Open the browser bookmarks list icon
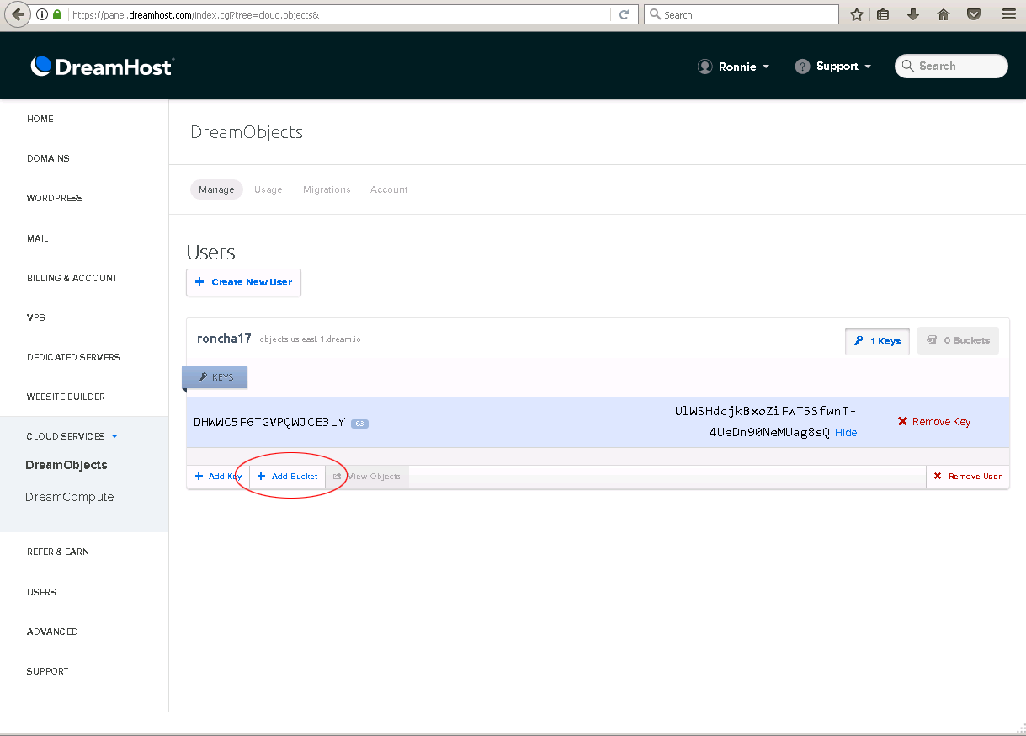1026x736 pixels. [883, 14]
